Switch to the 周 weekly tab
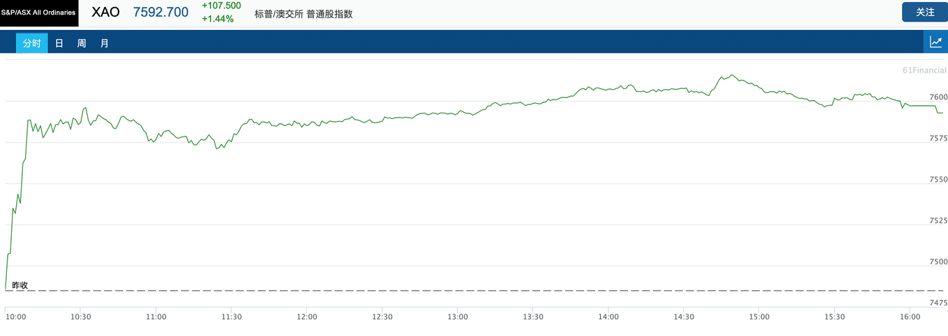Viewport: 948px width, 336px height. click(82, 43)
